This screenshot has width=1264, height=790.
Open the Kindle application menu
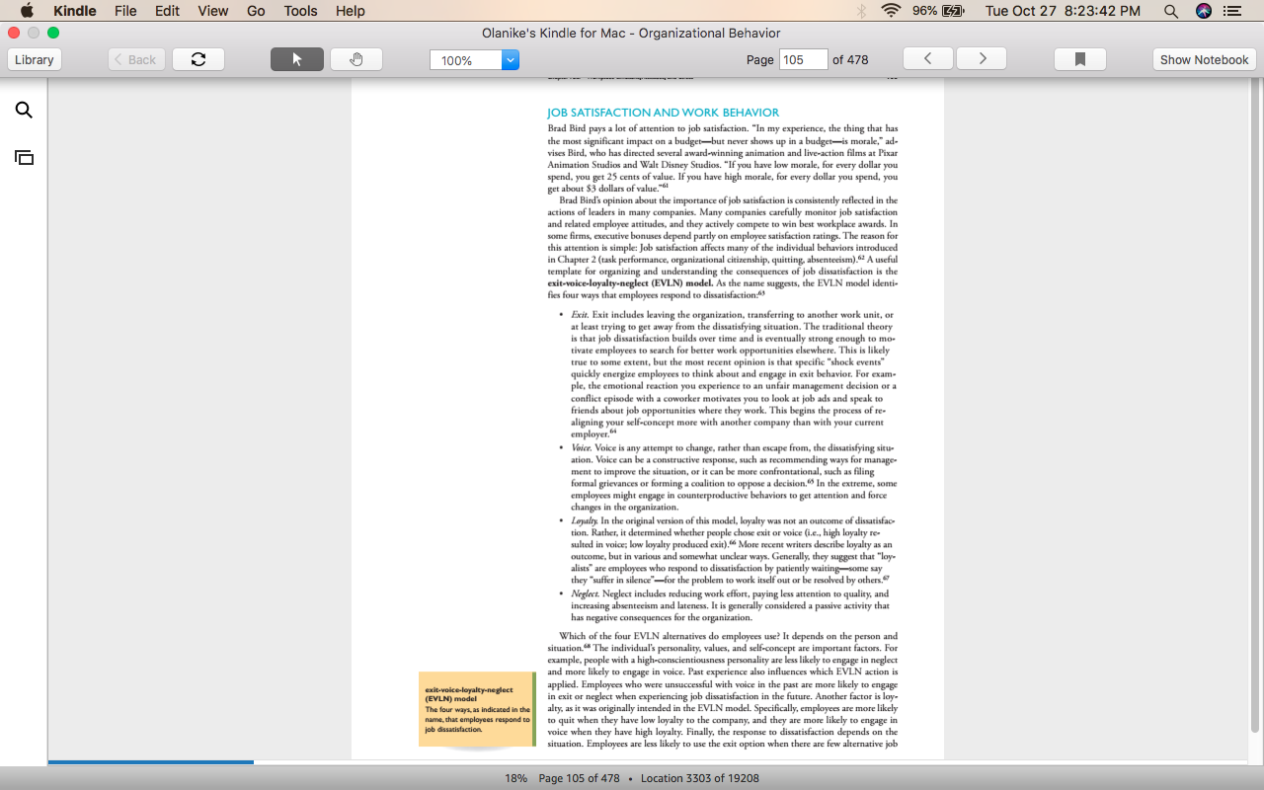click(x=75, y=11)
